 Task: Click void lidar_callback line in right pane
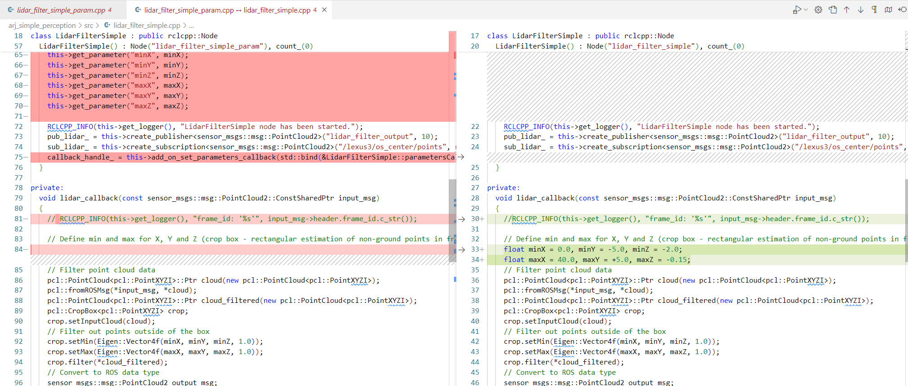coord(666,198)
